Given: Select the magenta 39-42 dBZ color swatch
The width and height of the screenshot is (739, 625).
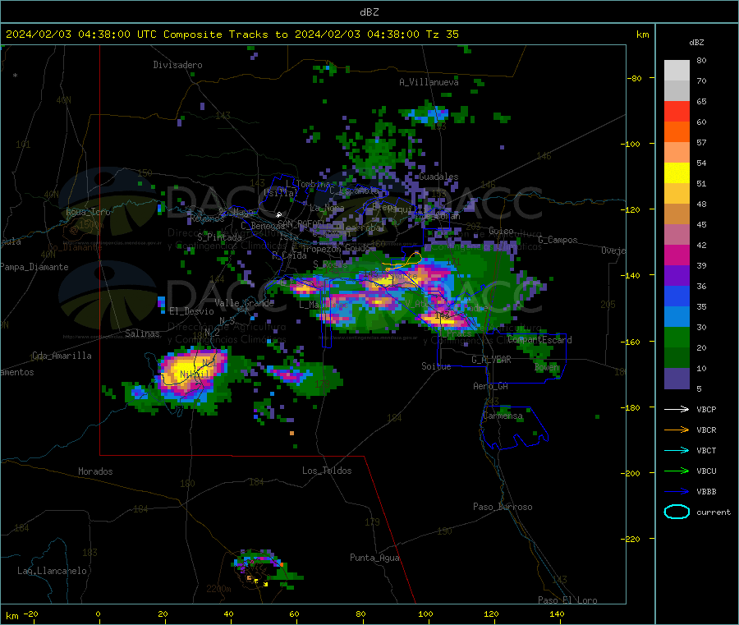Looking at the screenshot, I should coord(677,255).
